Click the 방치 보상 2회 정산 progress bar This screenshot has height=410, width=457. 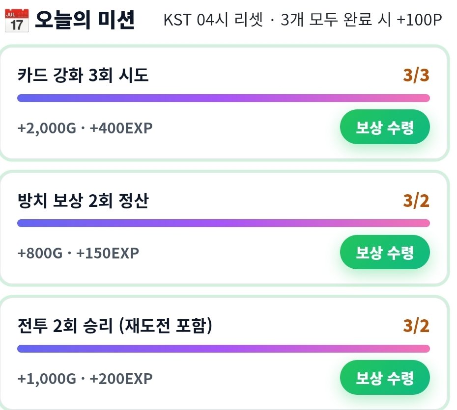(224, 223)
